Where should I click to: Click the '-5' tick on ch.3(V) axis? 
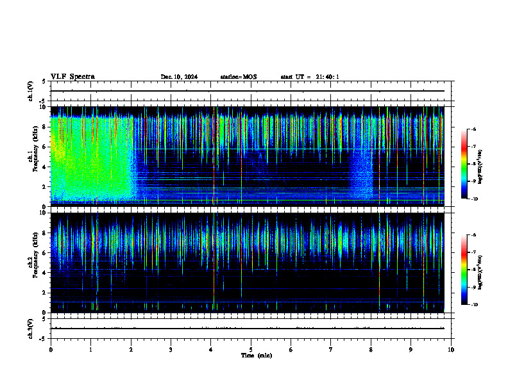pyautogui.click(x=42, y=339)
